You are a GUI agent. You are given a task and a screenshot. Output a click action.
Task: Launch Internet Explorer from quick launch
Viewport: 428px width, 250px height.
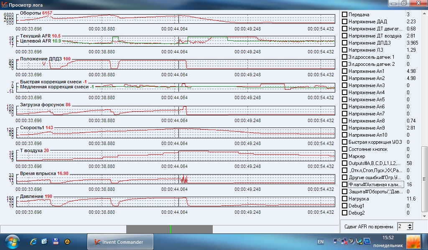tap(33, 242)
